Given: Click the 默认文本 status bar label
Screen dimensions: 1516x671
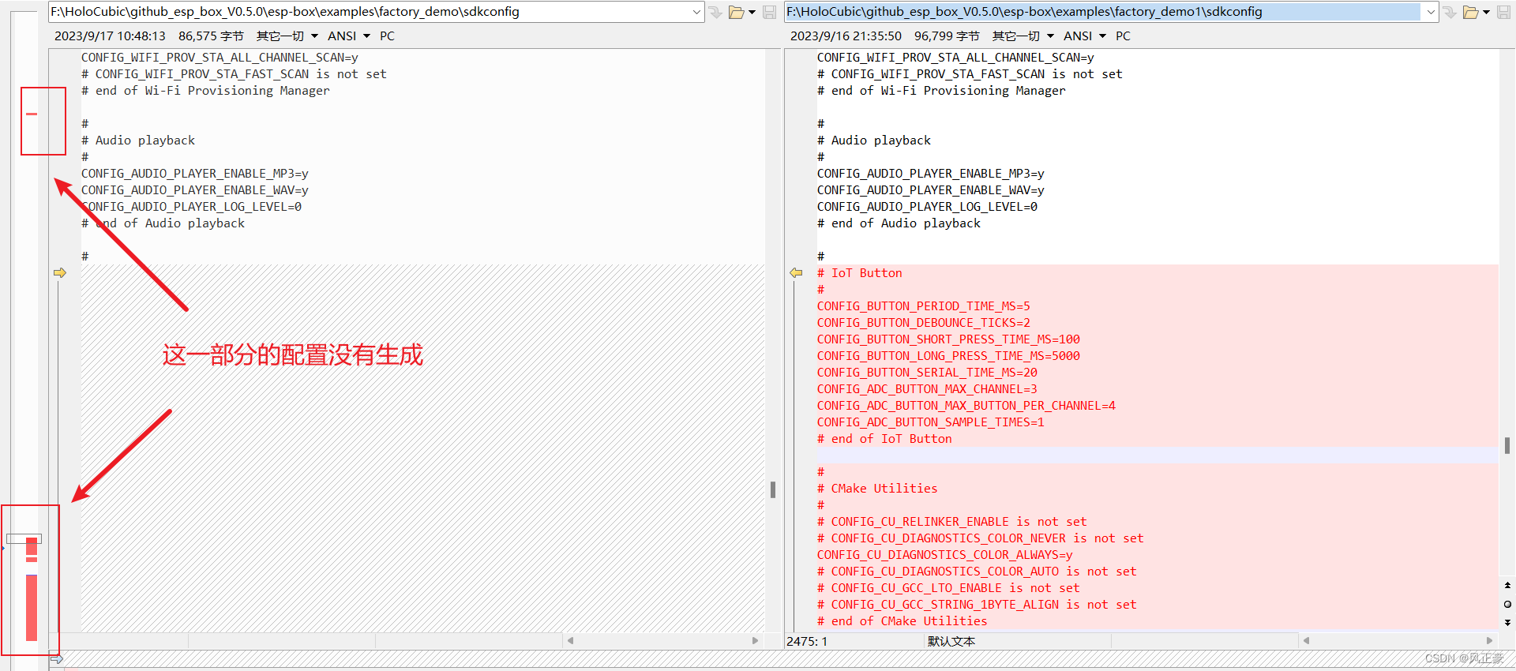Looking at the screenshot, I should point(951,641).
